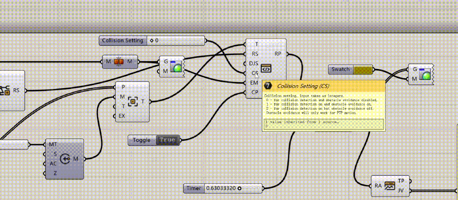
Task: Open the Collision Setting value field
Action: tap(175, 40)
